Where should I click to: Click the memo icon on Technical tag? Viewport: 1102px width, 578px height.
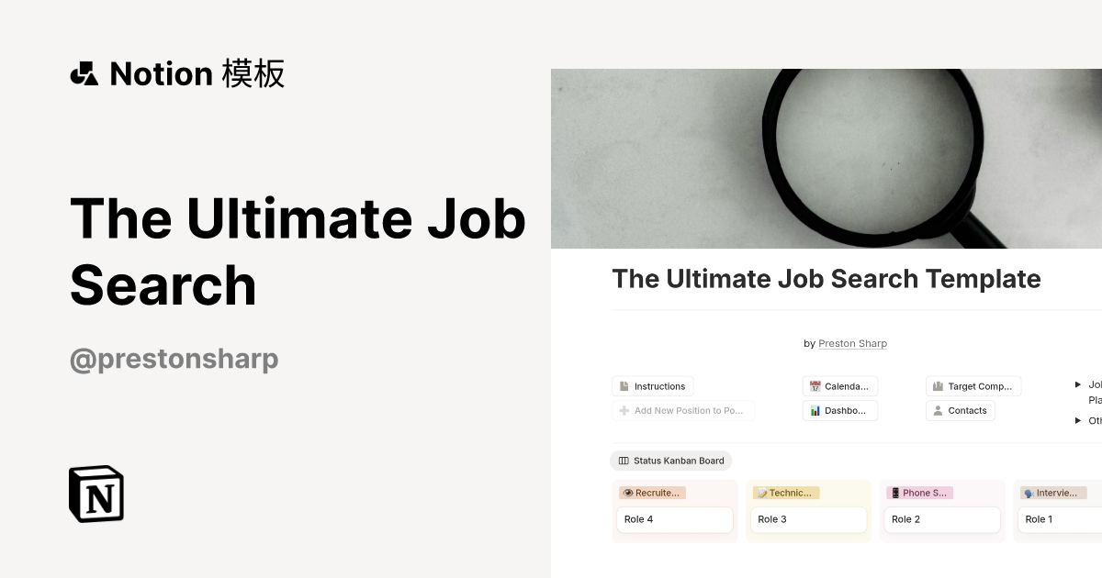[760, 493]
